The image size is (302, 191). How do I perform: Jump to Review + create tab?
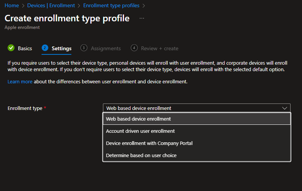click(x=159, y=48)
